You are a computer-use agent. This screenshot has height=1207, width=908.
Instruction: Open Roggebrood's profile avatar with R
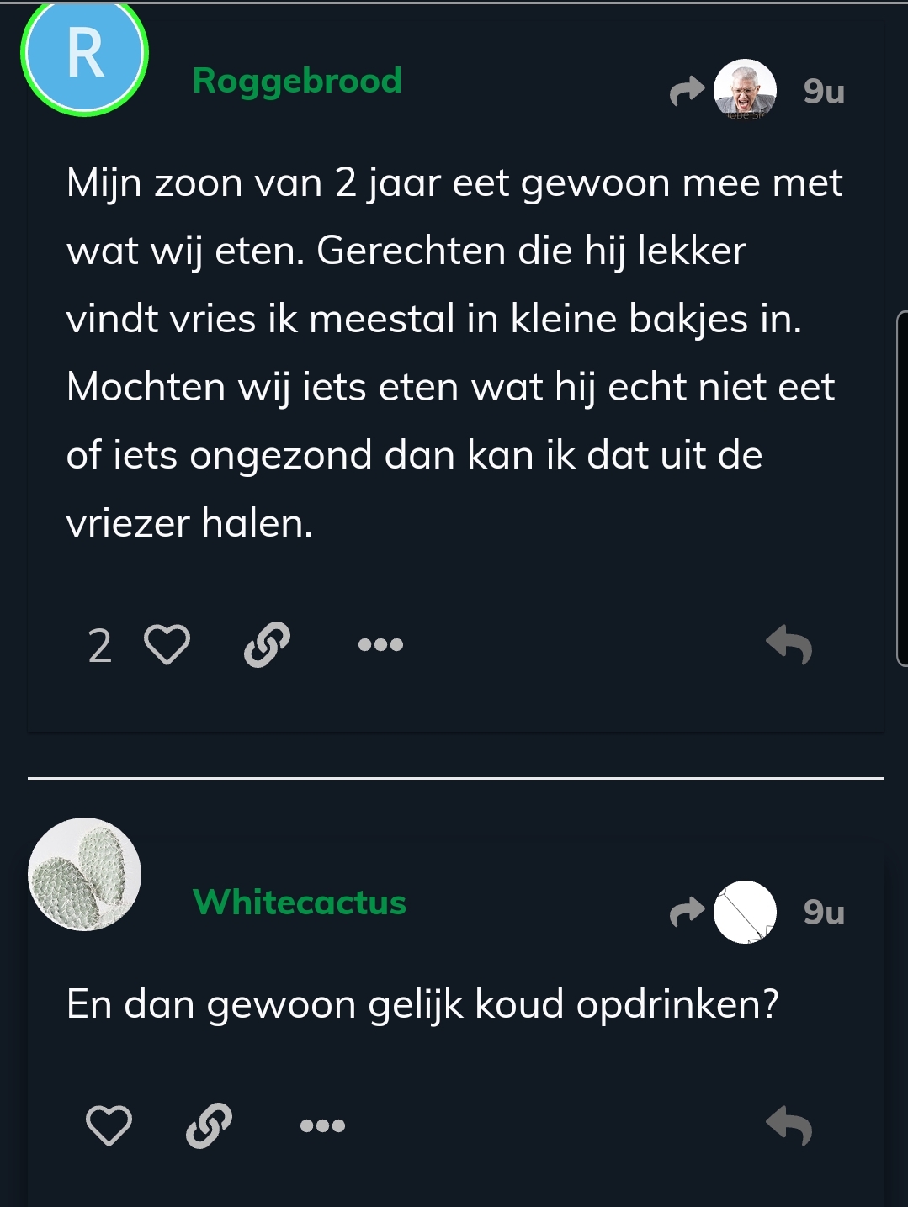tap(84, 54)
